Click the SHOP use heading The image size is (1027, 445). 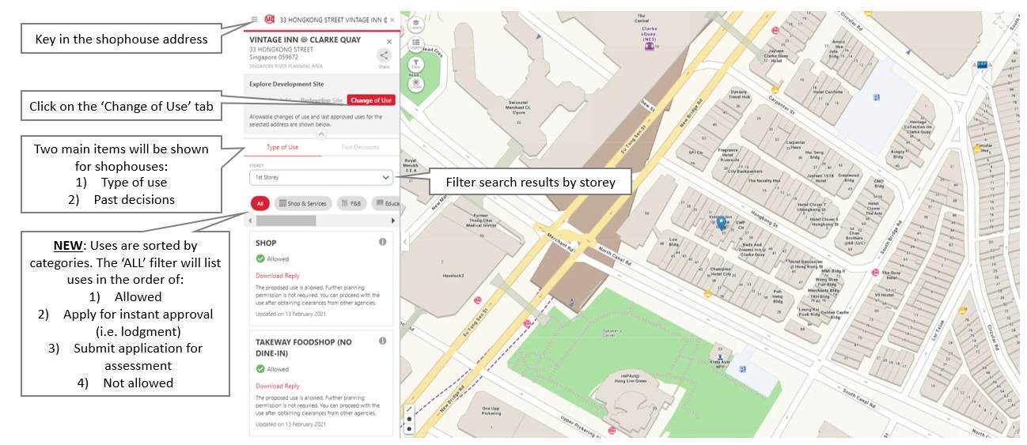pos(266,243)
